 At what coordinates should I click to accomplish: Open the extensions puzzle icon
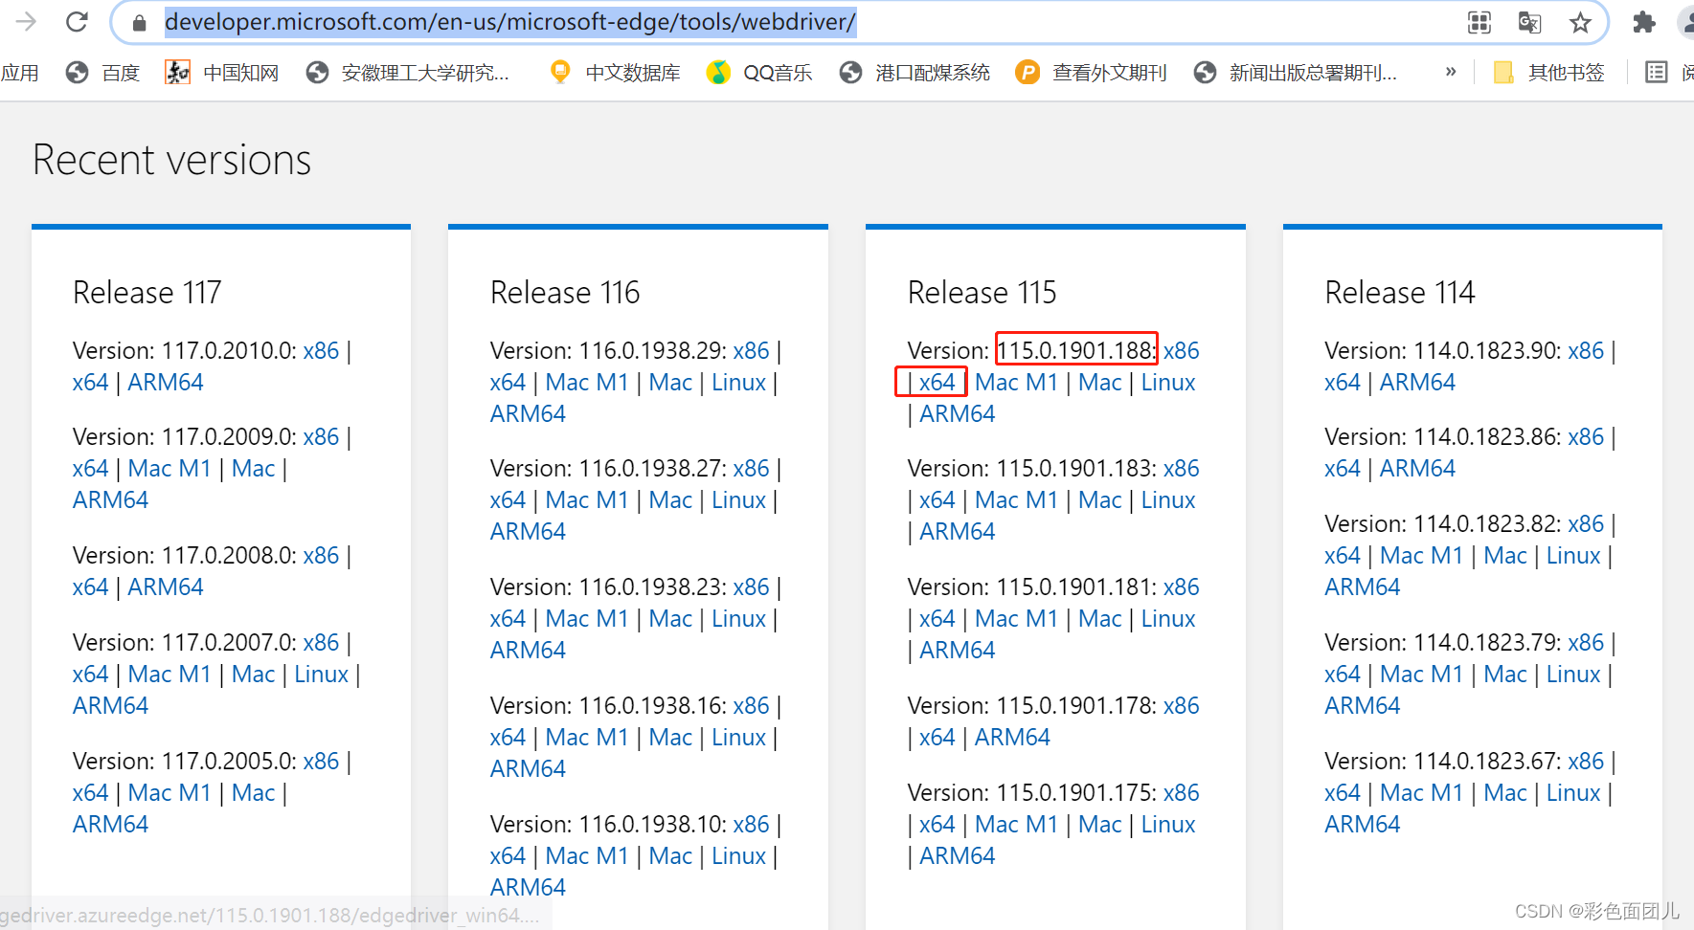coord(1644,23)
